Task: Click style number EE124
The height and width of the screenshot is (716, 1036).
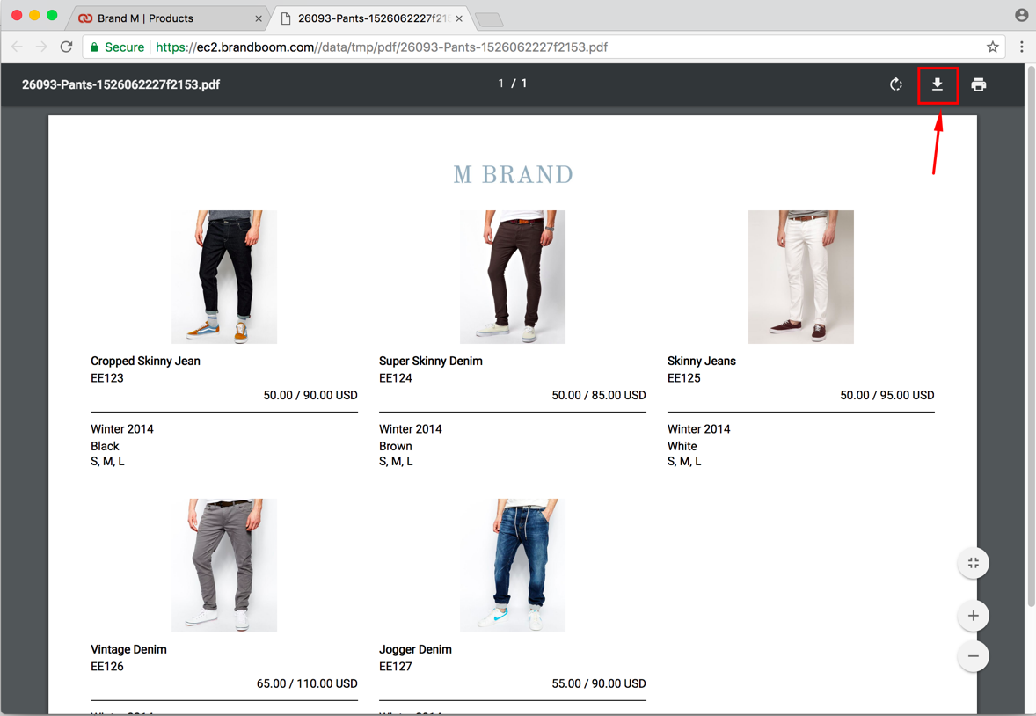Action: (x=396, y=378)
